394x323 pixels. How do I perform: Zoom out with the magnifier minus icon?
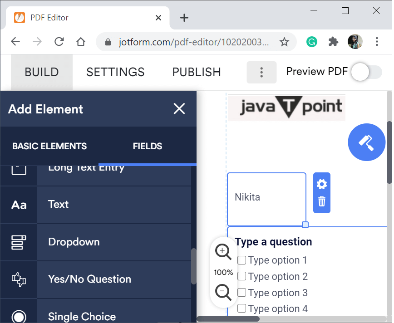coord(223,292)
